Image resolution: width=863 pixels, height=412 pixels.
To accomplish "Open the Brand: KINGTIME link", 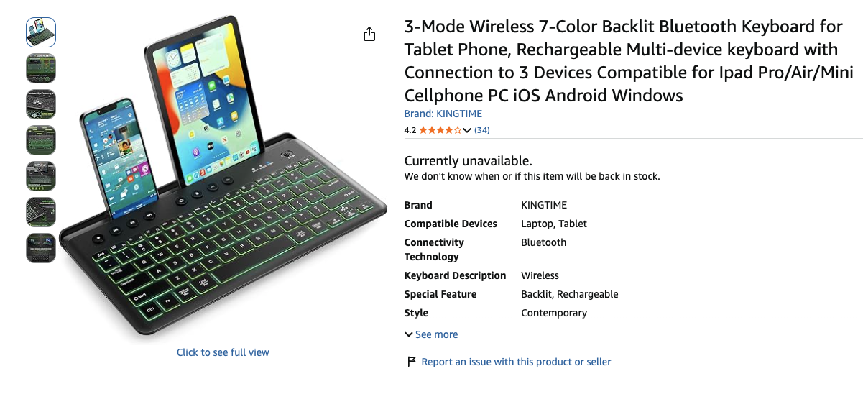I will 443,114.
